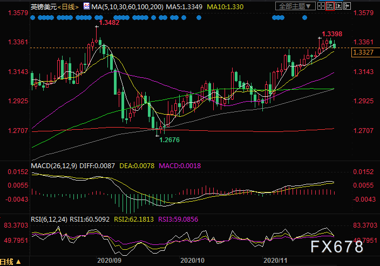
Task: Click the exit-arrow panel icon
Action: point(347,6)
